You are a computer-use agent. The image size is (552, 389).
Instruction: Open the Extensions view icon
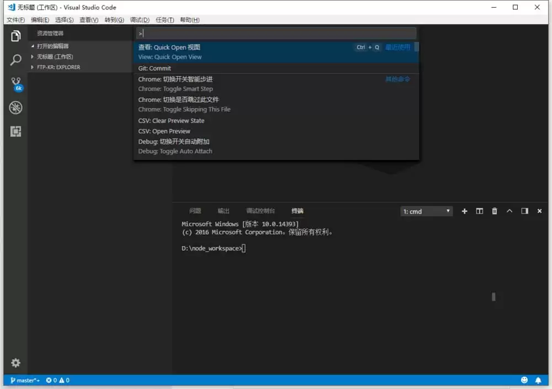pos(15,131)
